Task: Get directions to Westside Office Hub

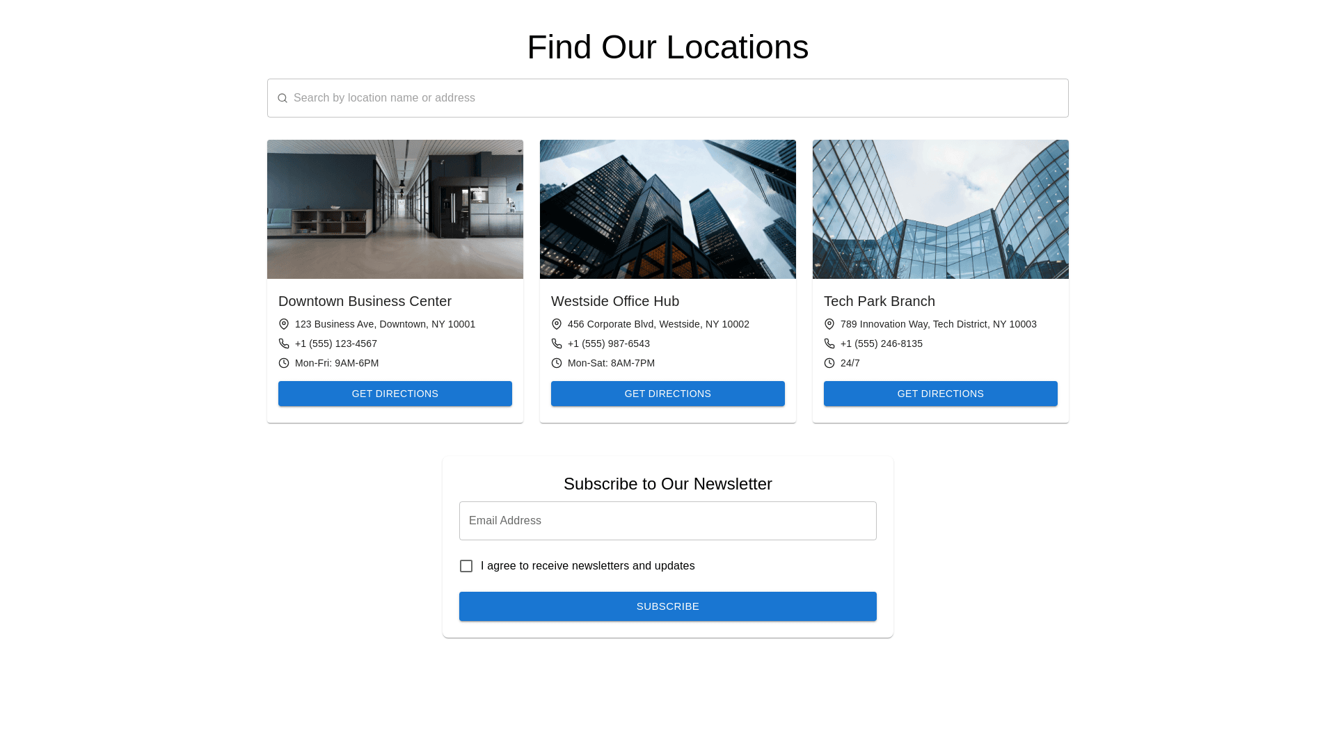Action: coord(668,394)
